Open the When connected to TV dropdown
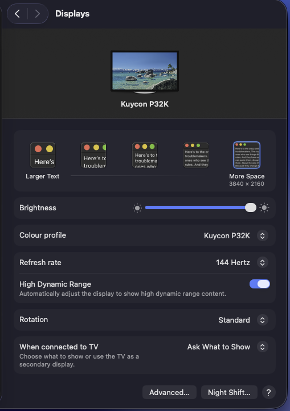 (x=262, y=347)
